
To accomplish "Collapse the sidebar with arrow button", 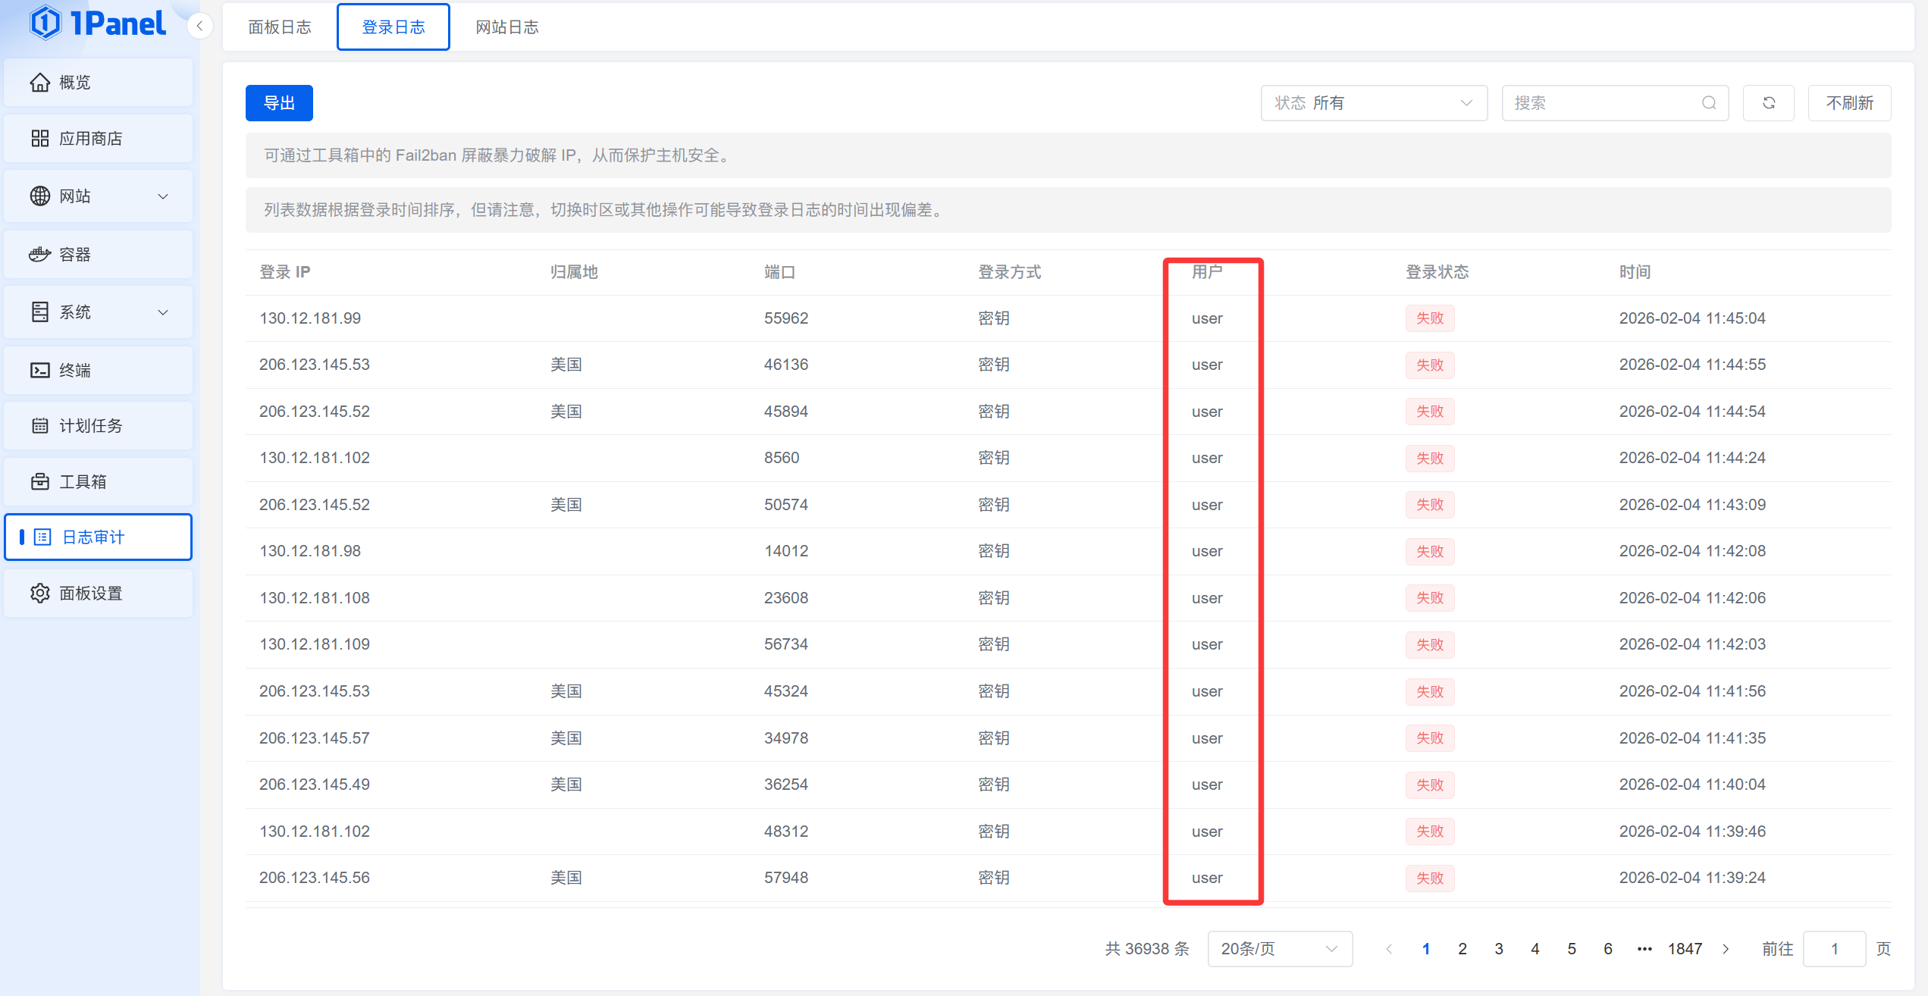I will coord(199,27).
